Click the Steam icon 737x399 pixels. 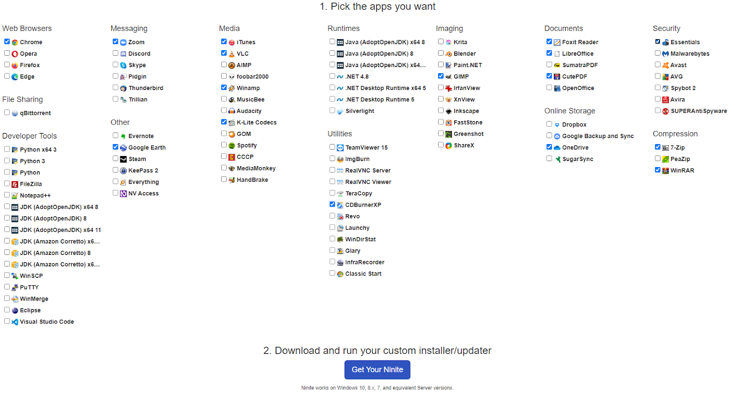pyautogui.click(x=123, y=159)
